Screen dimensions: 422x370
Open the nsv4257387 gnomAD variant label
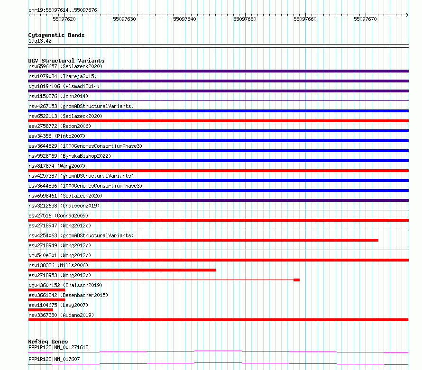tap(81, 176)
